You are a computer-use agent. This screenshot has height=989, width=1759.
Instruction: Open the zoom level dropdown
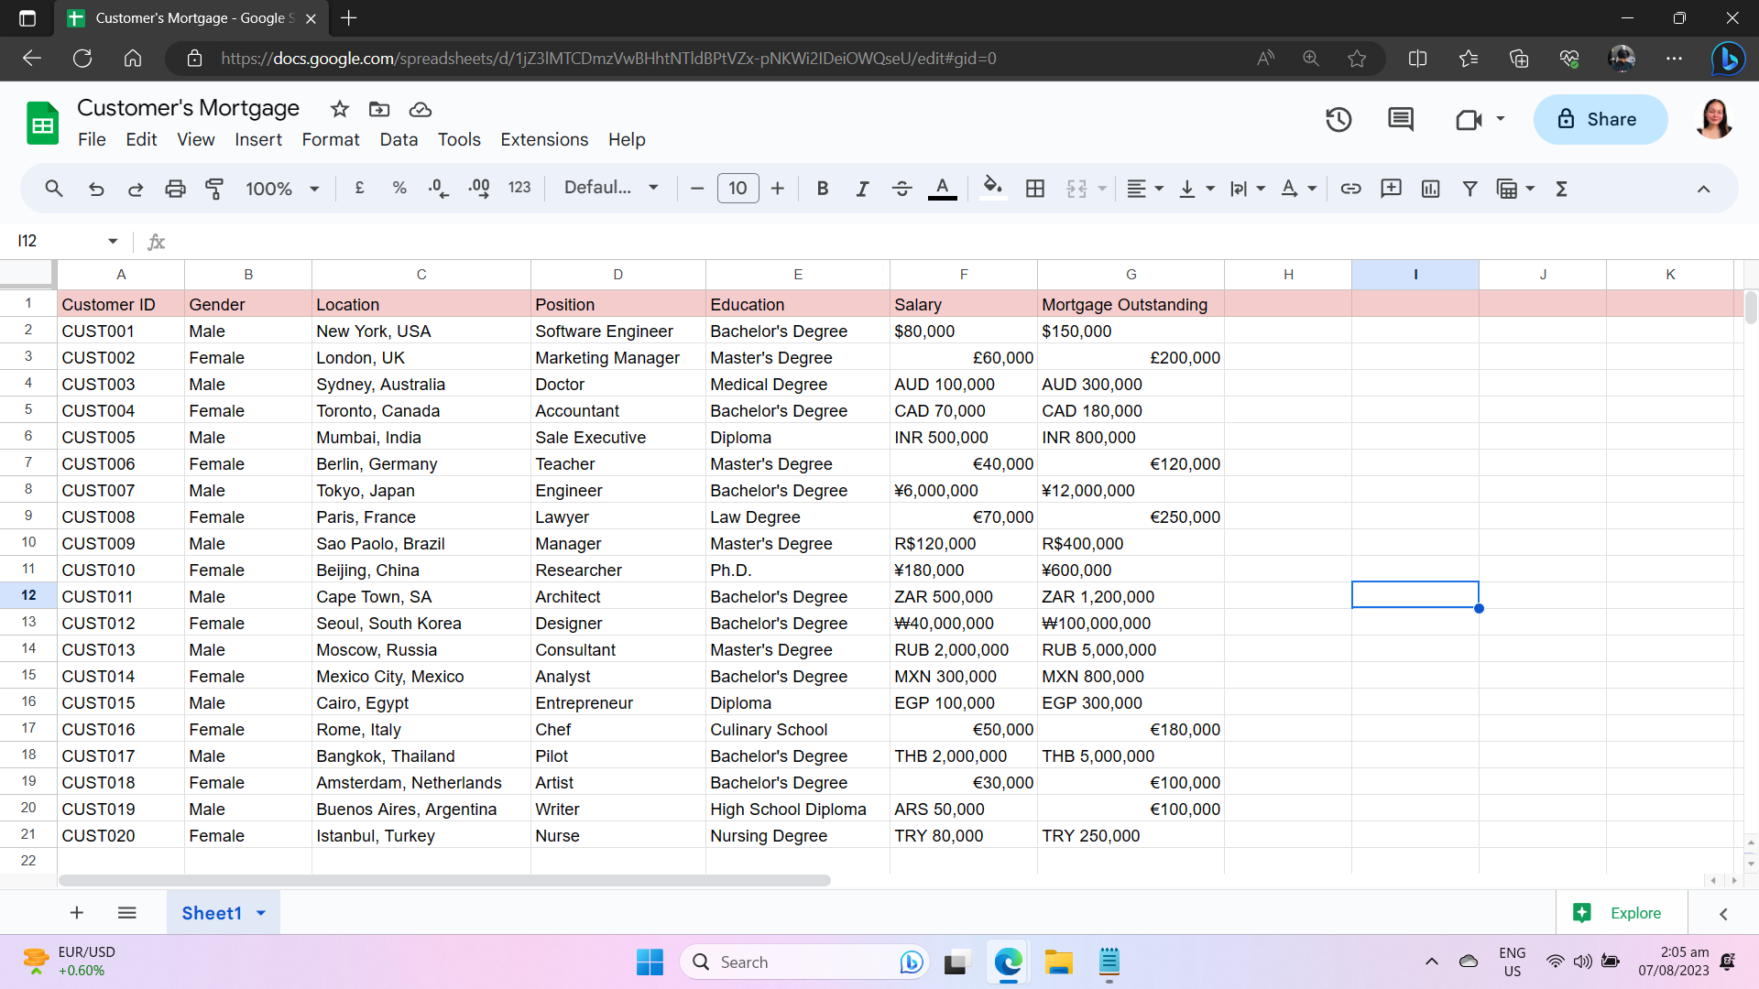pos(282,189)
